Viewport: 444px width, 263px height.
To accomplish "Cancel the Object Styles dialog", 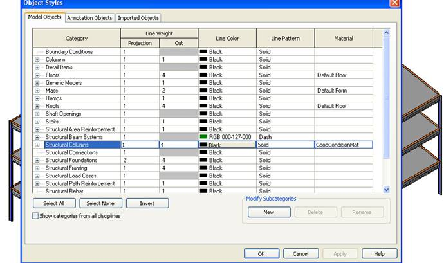I will 301,253.
